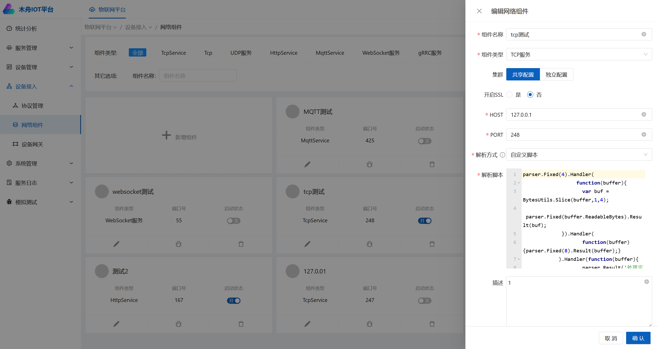Click the parse method info icon
The image size is (658, 349).
(502, 155)
